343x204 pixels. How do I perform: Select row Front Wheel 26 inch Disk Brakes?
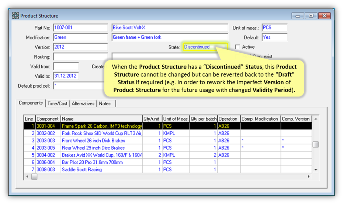168,140
